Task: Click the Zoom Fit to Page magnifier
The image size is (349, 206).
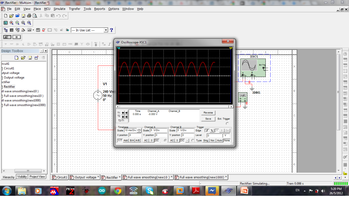Action: 29,23
